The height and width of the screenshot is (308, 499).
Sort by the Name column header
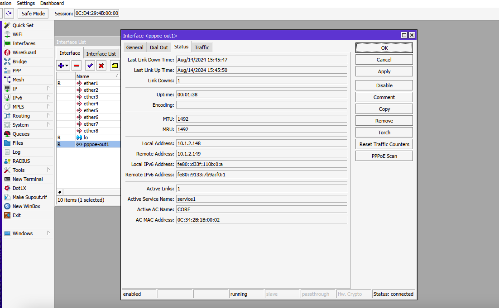[x=98, y=76]
